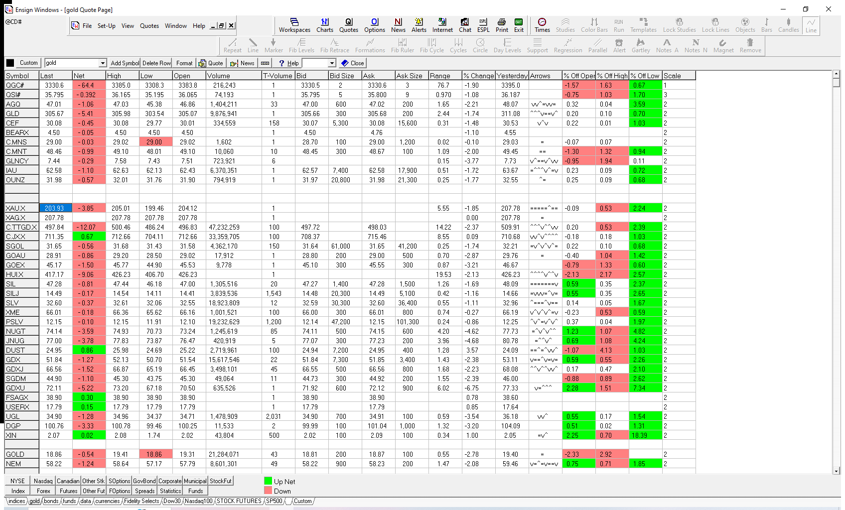Viewport: 845px width, 510px height.
Task: Click in the gold symbol input field
Action: click(72, 63)
